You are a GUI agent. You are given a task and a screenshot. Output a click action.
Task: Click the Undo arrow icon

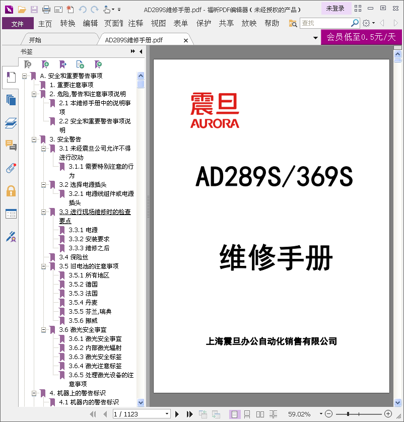tap(83, 10)
